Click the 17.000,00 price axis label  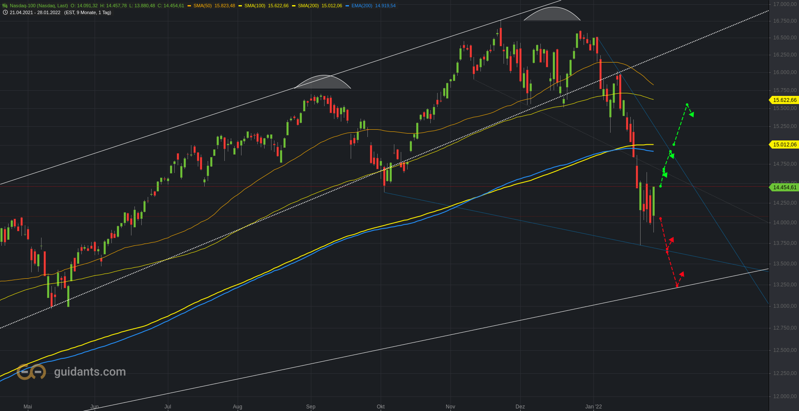(785, 4)
